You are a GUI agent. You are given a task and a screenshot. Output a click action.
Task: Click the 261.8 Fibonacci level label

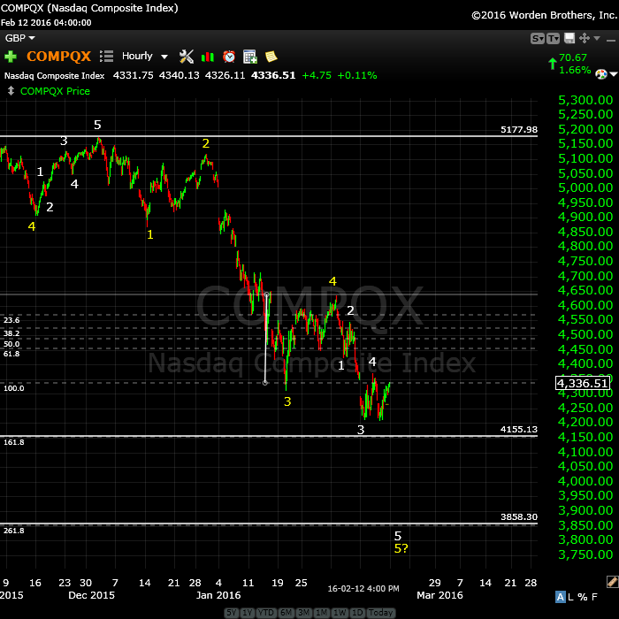[14, 531]
